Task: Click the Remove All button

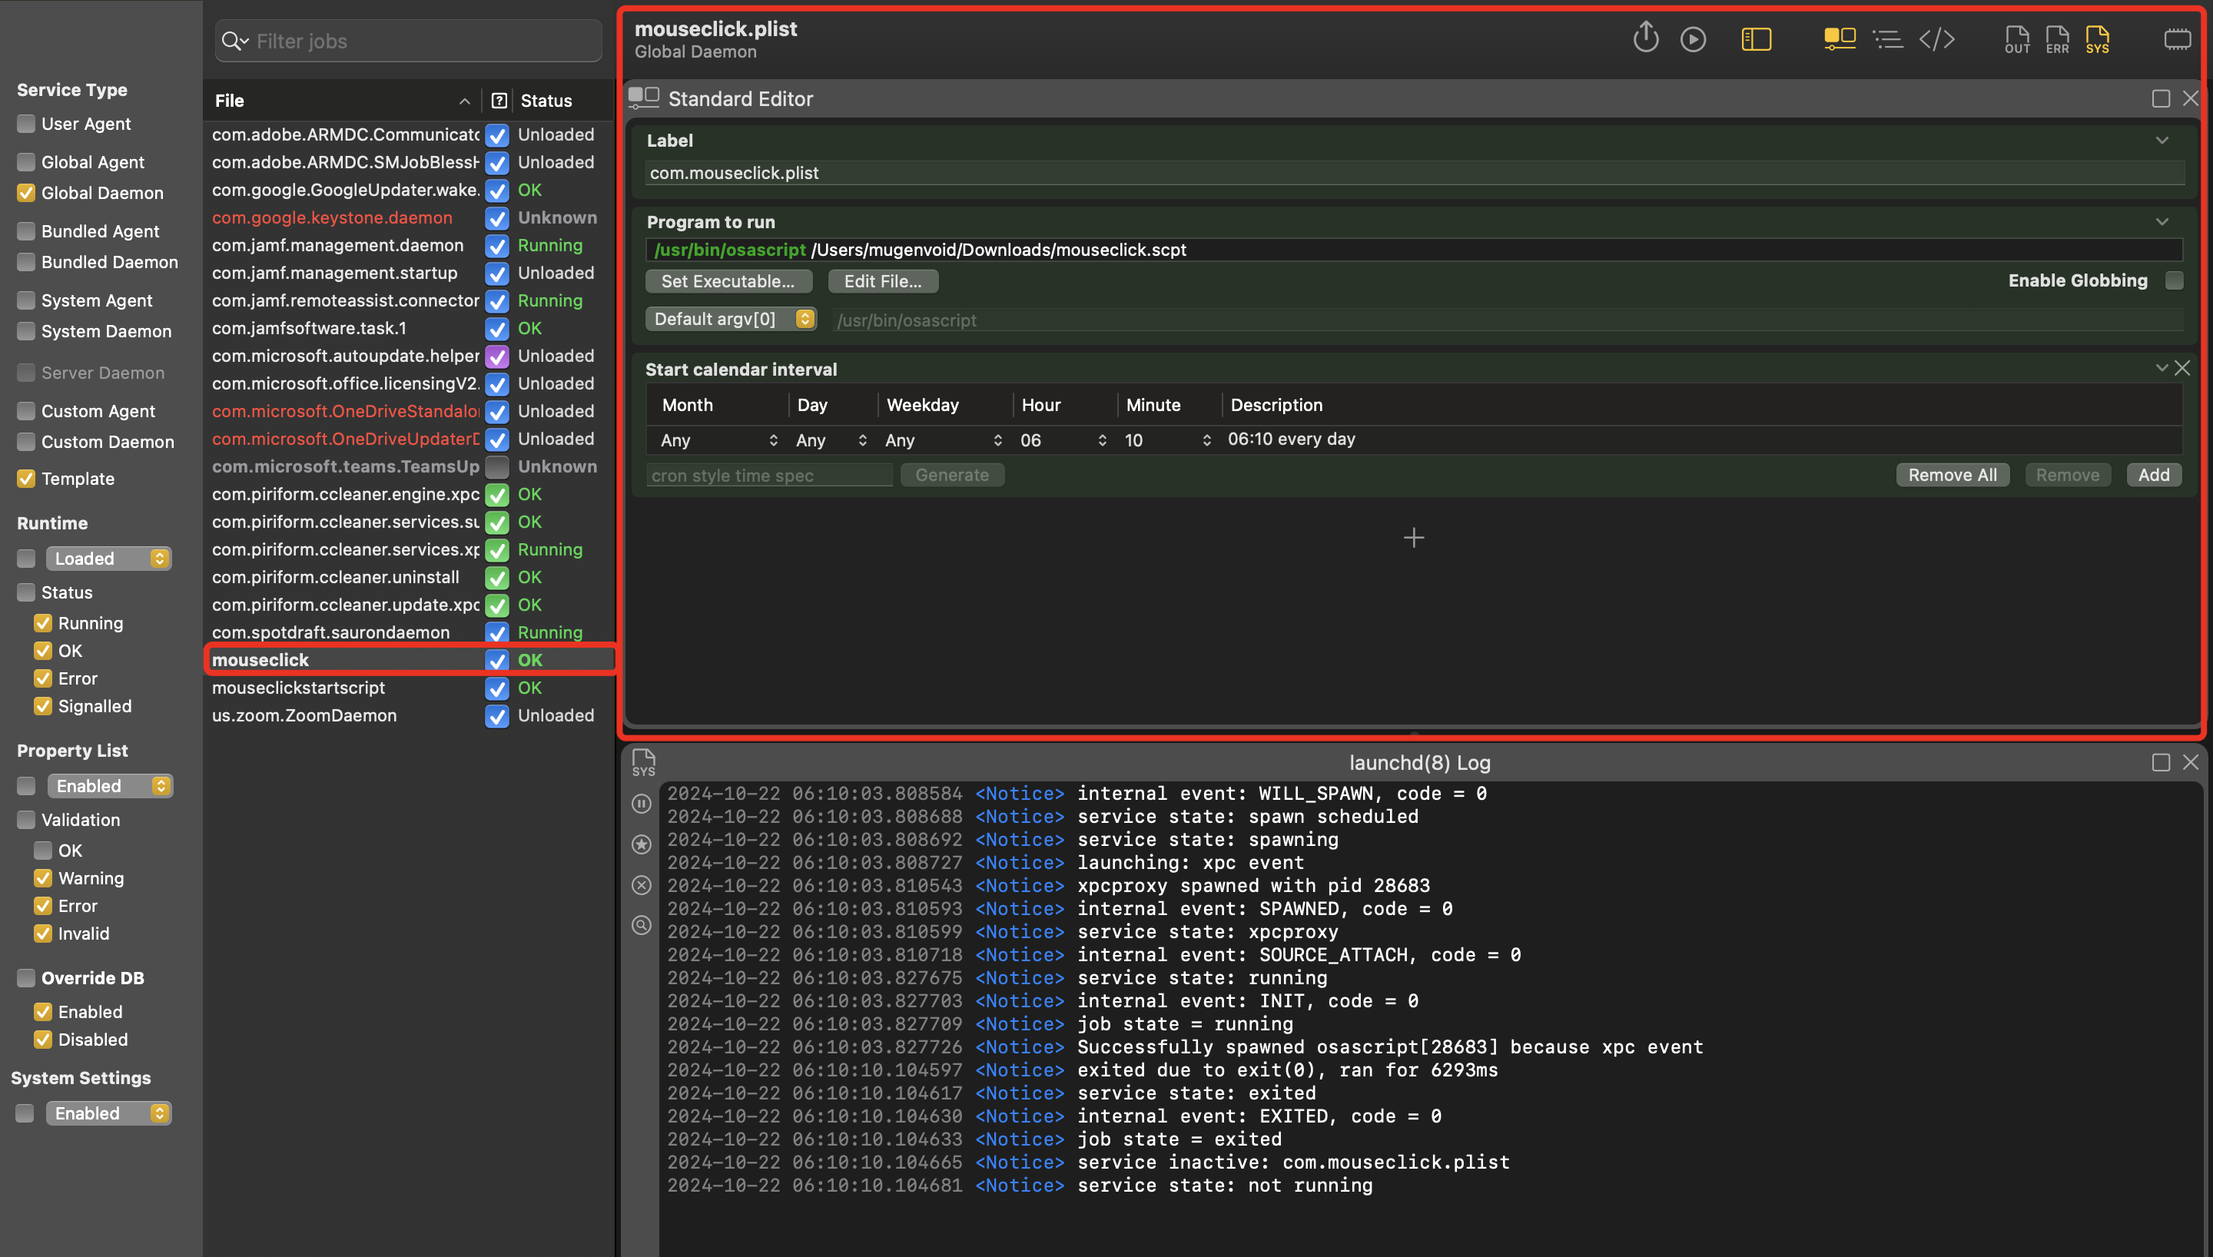Action: pos(1953,475)
